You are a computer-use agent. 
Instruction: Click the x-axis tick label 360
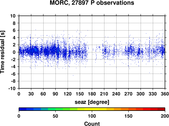165,94
